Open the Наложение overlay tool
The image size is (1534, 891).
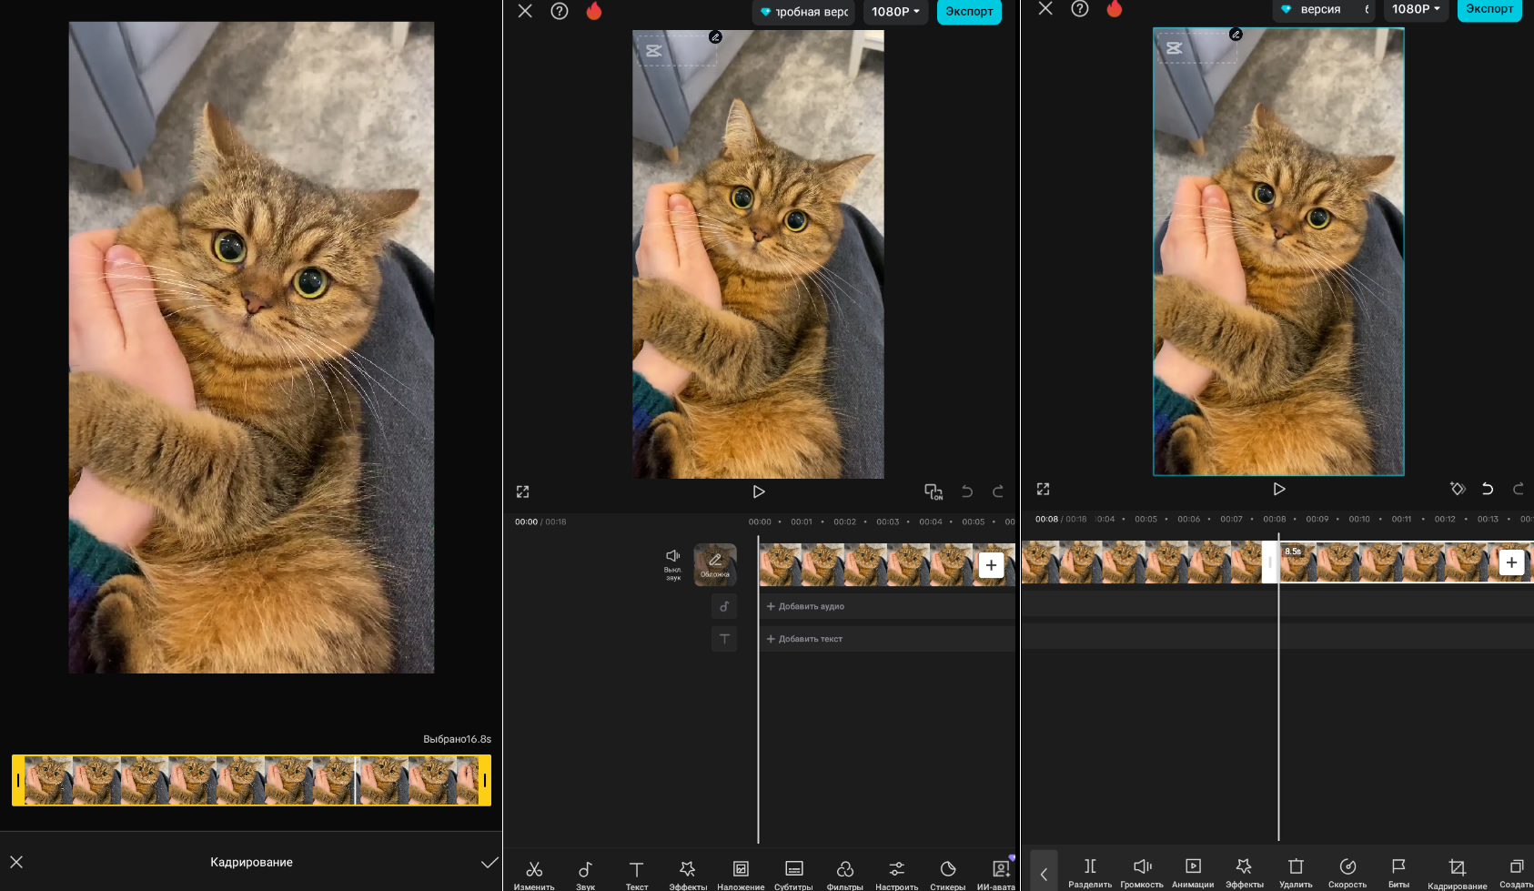741,874
